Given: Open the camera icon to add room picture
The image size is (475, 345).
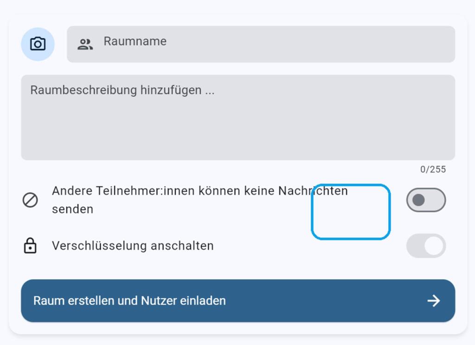Looking at the screenshot, I should [x=38, y=44].
